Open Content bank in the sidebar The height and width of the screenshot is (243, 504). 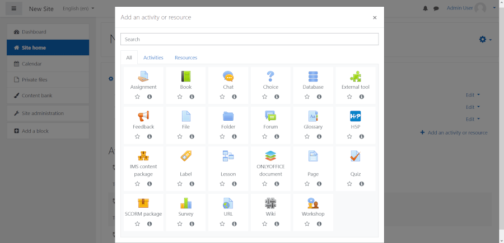coord(48,96)
